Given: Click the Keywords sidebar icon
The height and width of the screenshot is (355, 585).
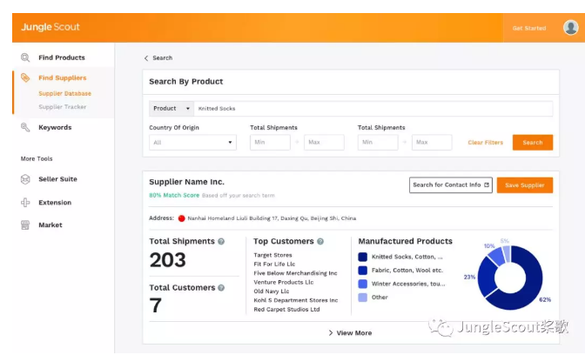Looking at the screenshot, I should point(25,128).
